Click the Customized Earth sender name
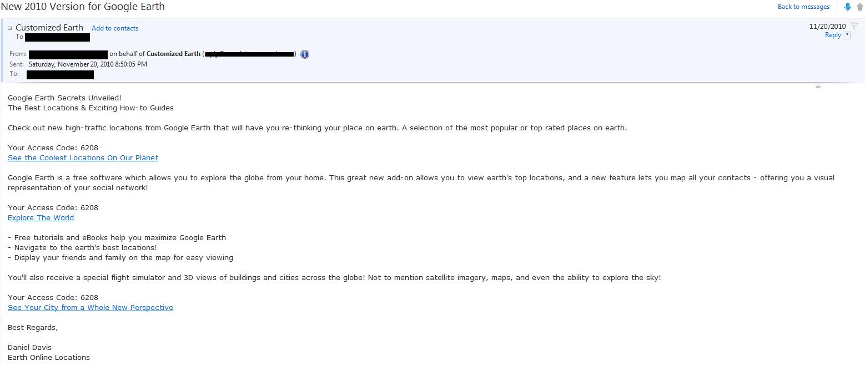Screen dimensions: 865x366 pyautogui.click(x=49, y=28)
